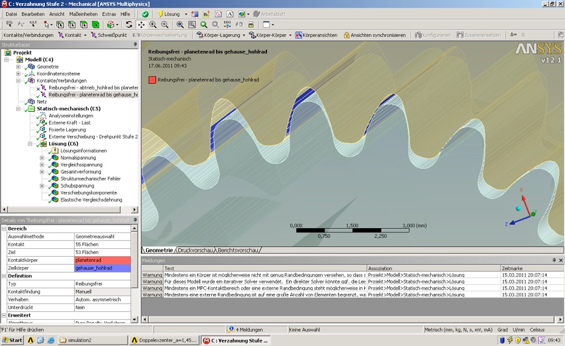
Task: Click the Windows Start button
Action: tap(12, 340)
